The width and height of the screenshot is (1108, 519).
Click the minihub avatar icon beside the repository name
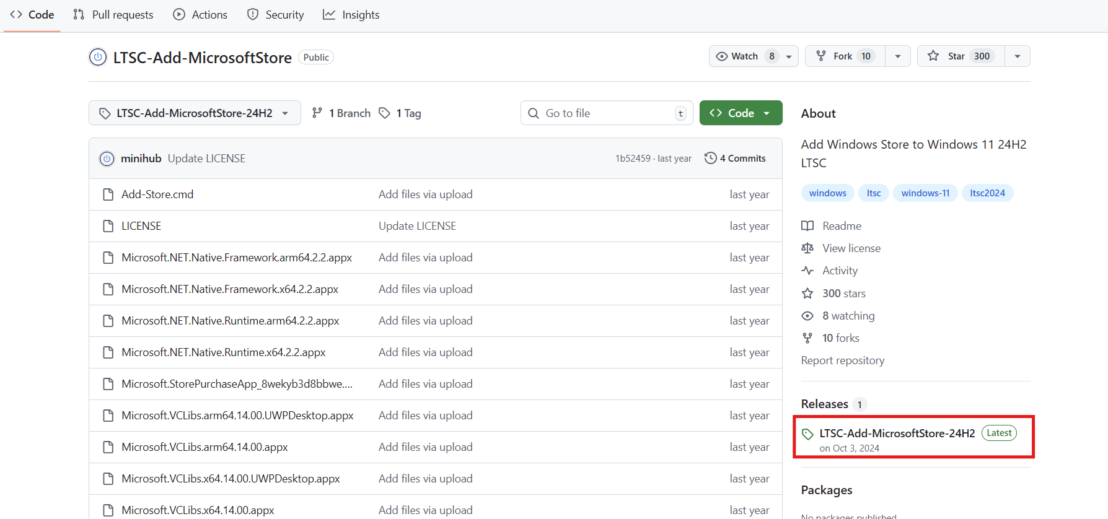click(x=98, y=57)
